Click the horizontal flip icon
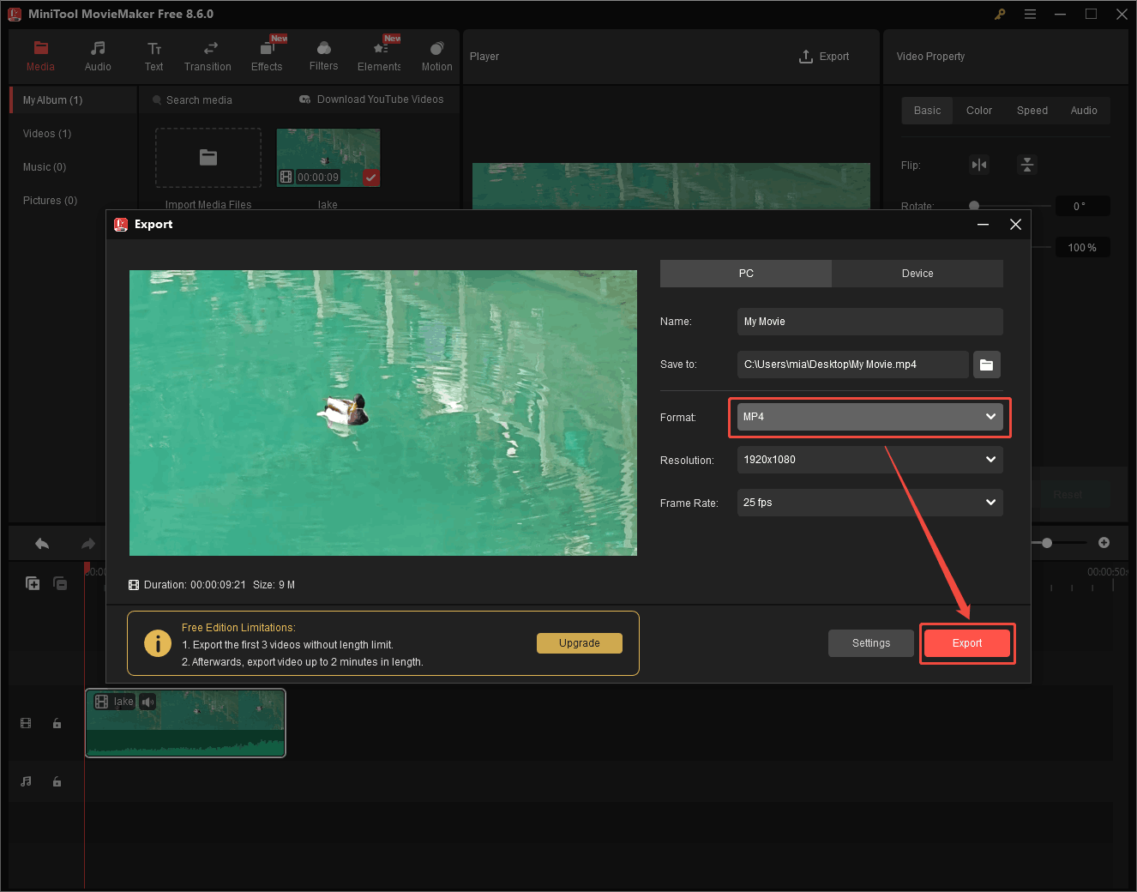The image size is (1137, 892). 979,165
